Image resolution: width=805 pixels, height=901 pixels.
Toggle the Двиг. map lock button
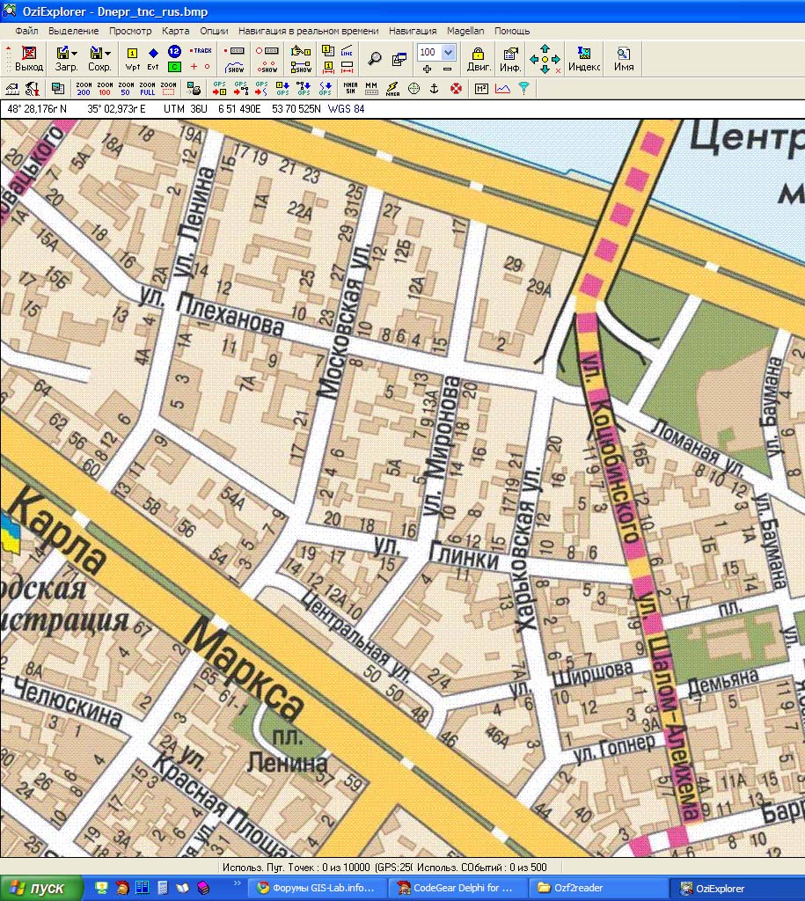coord(479,59)
